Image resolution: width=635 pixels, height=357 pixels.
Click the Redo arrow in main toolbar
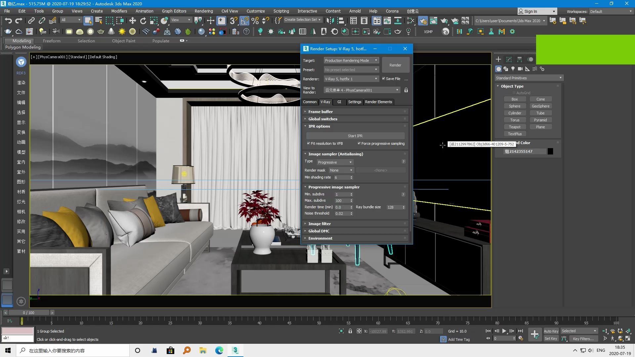click(x=19, y=21)
